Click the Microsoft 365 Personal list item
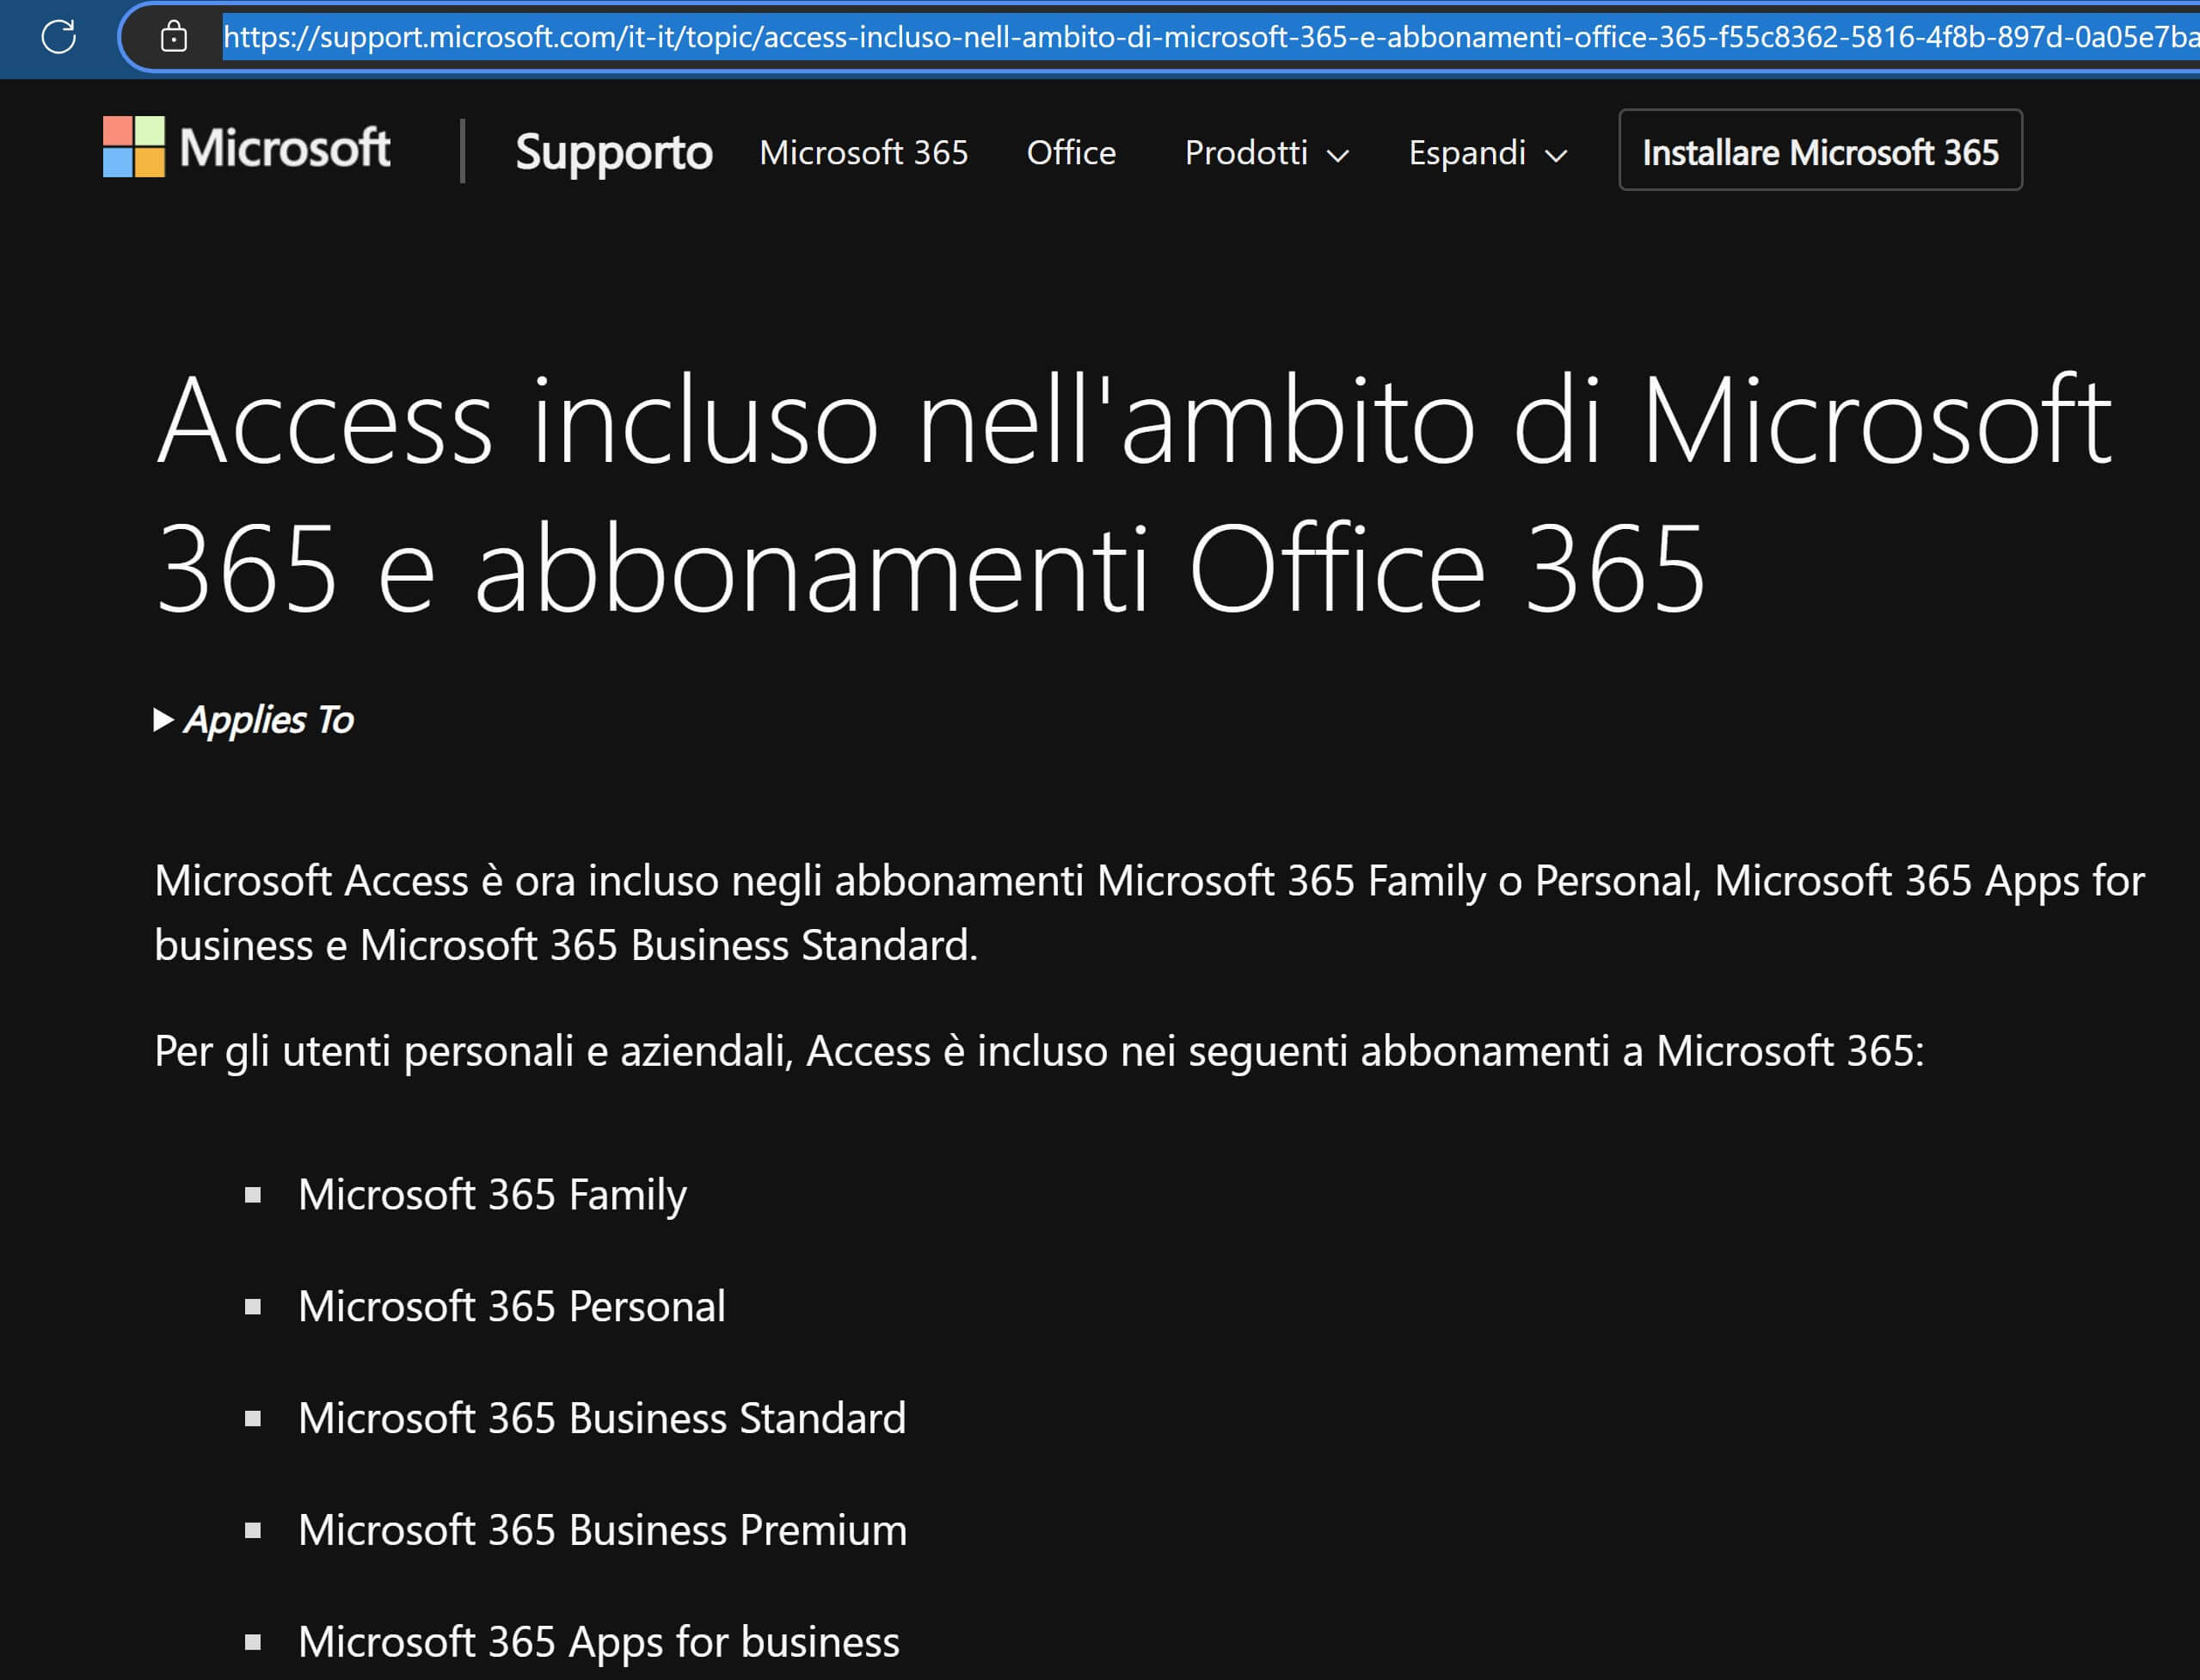This screenshot has width=2200, height=1680. (511, 1307)
